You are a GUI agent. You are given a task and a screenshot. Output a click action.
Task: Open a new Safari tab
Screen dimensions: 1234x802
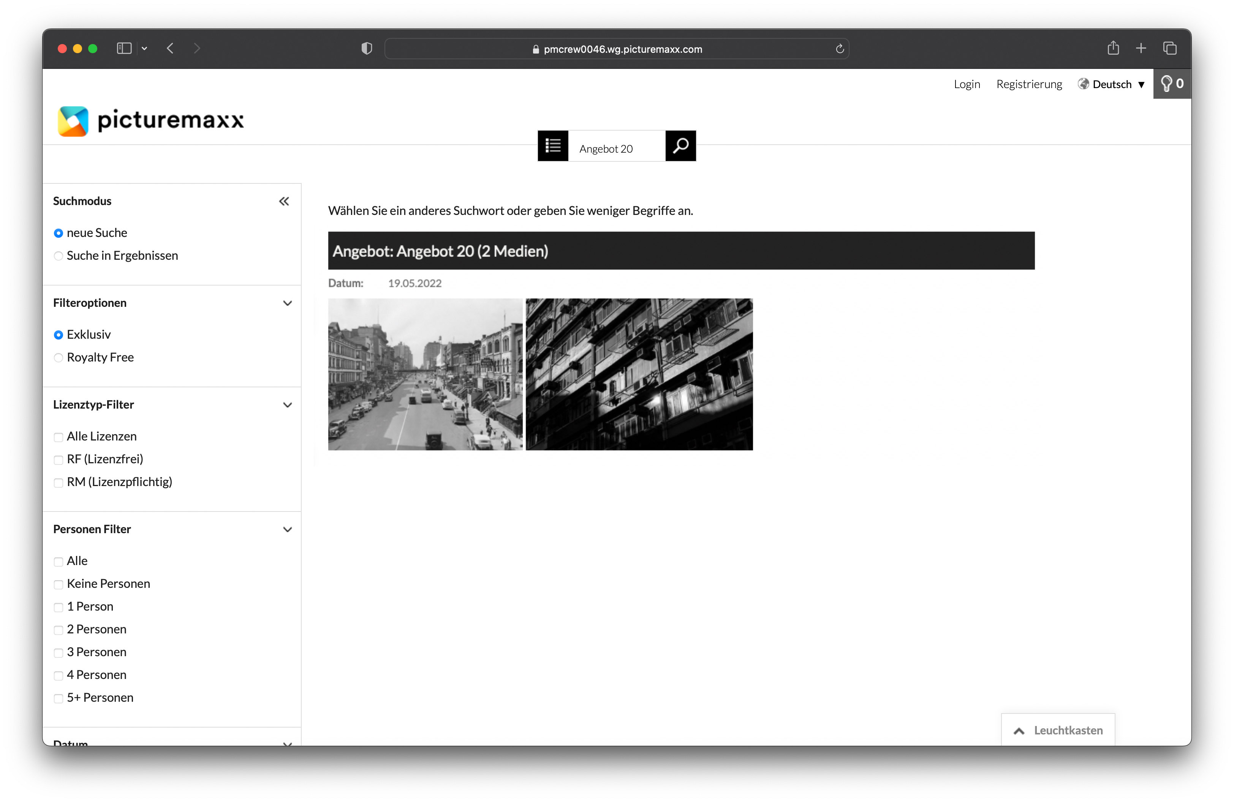tap(1141, 48)
